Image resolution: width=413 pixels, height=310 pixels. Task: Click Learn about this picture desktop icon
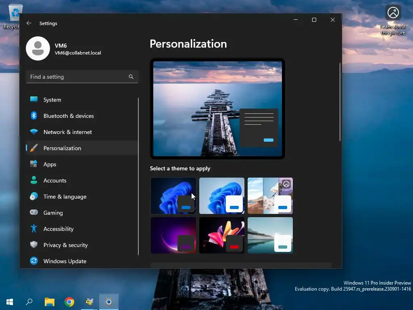coord(393,21)
